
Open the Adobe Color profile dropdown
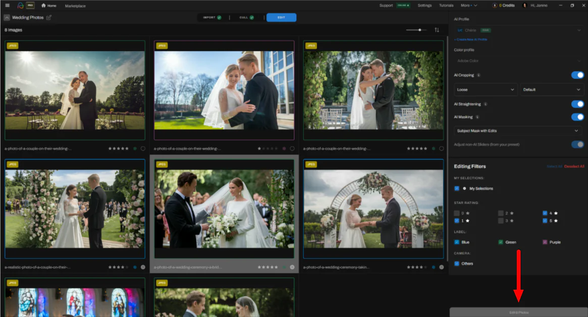[518, 61]
